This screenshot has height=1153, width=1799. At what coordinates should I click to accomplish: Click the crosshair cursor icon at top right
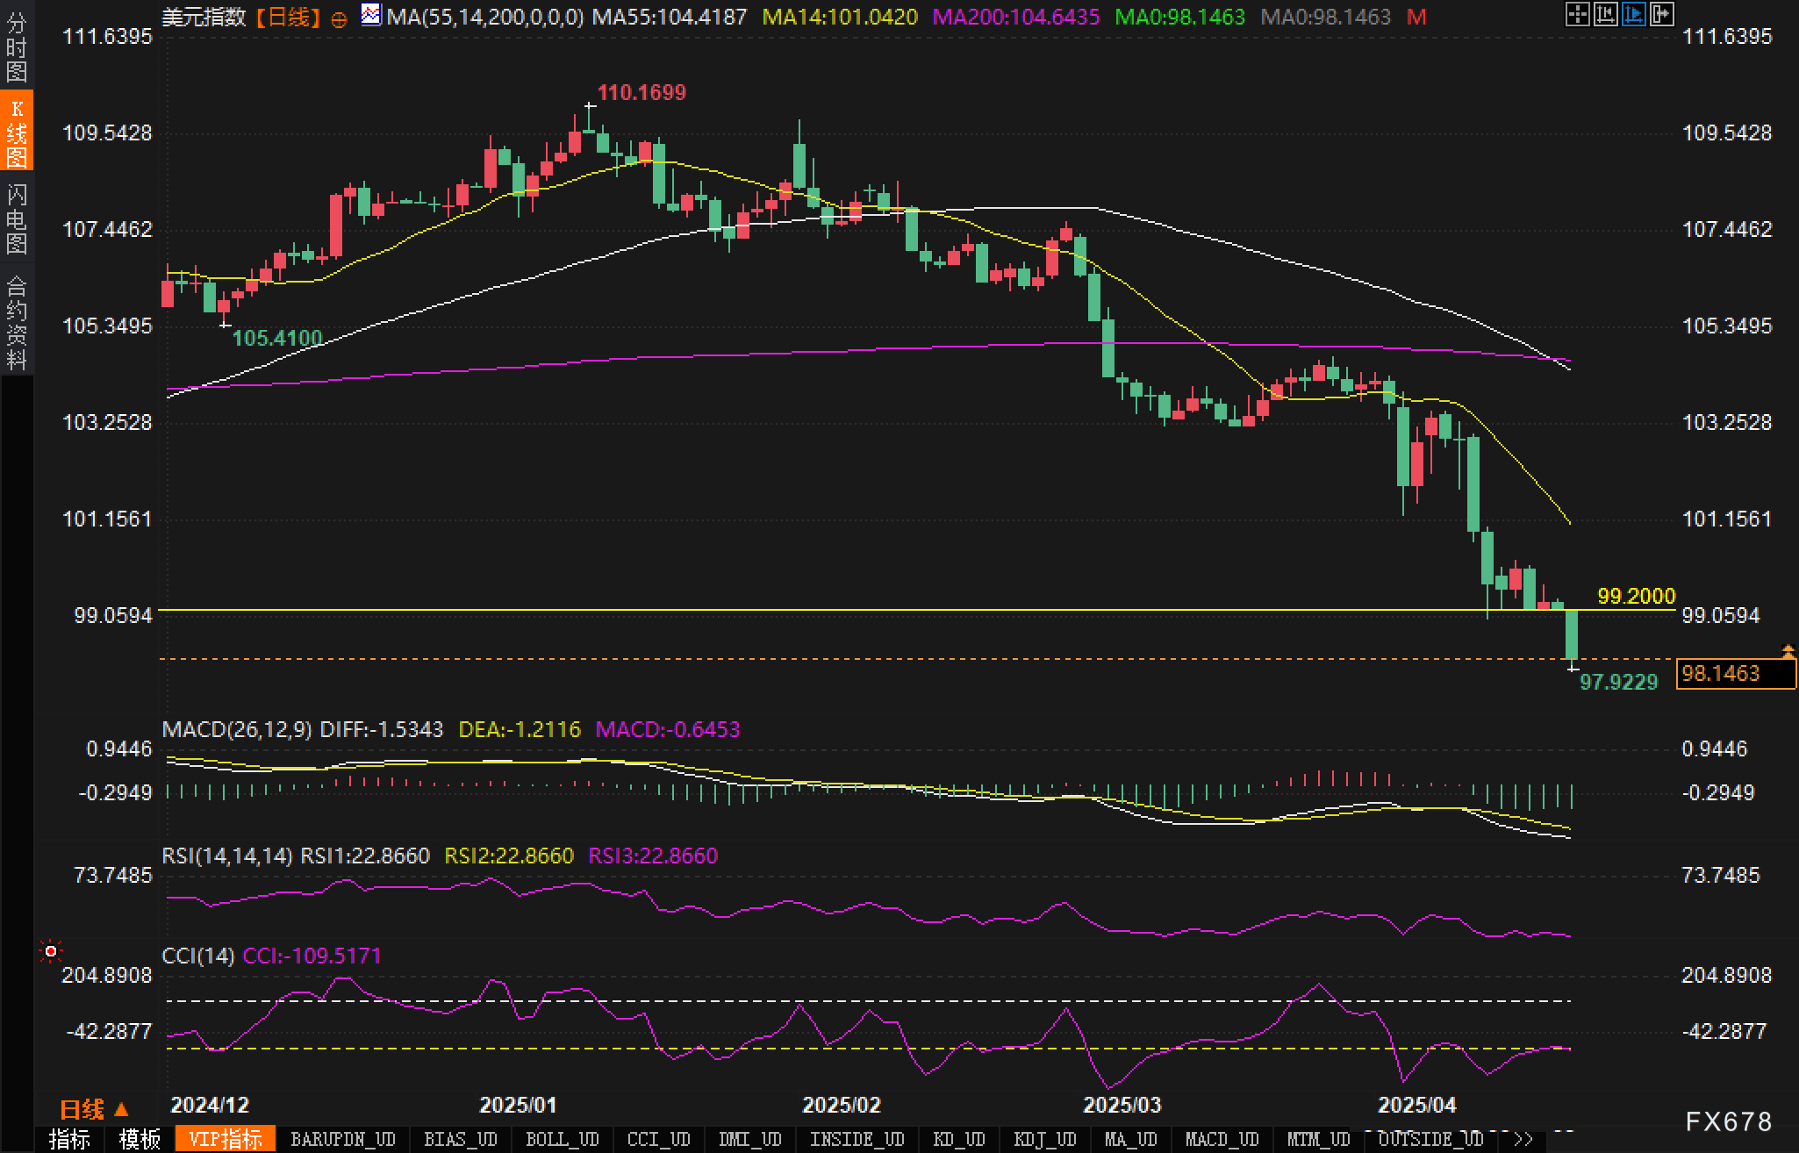[1577, 15]
